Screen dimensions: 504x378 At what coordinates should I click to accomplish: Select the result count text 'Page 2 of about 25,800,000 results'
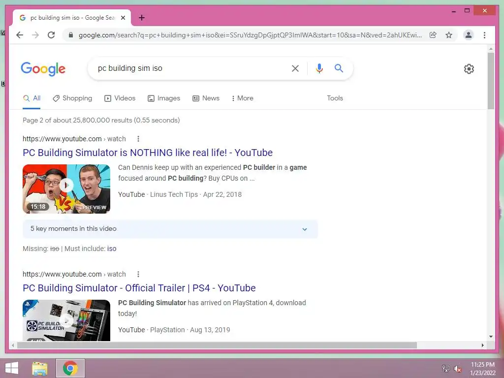tap(77, 120)
